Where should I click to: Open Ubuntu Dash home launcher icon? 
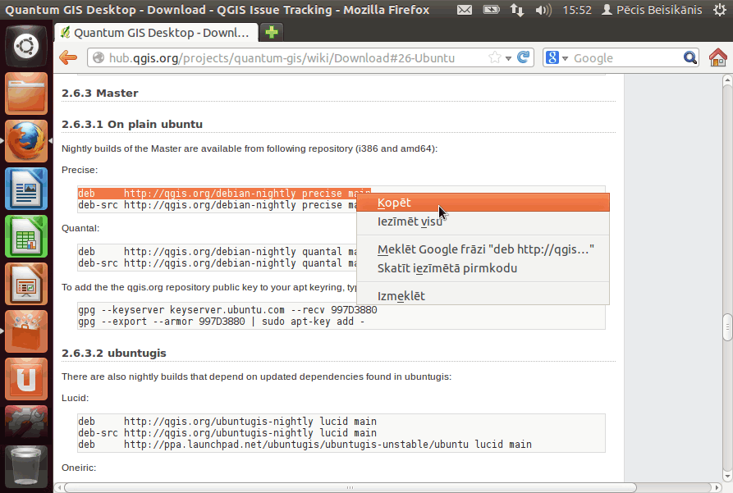tap(26, 46)
